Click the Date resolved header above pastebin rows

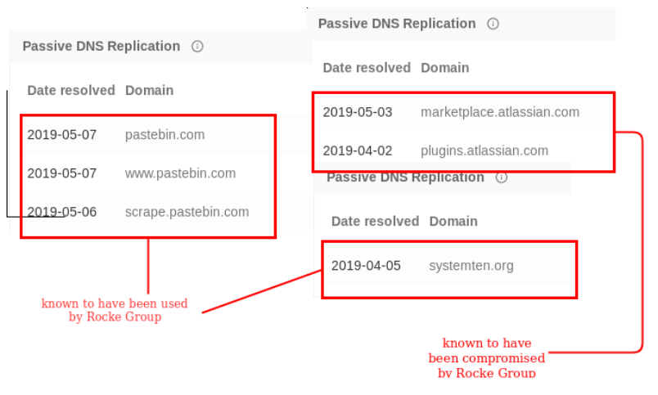tap(71, 90)
